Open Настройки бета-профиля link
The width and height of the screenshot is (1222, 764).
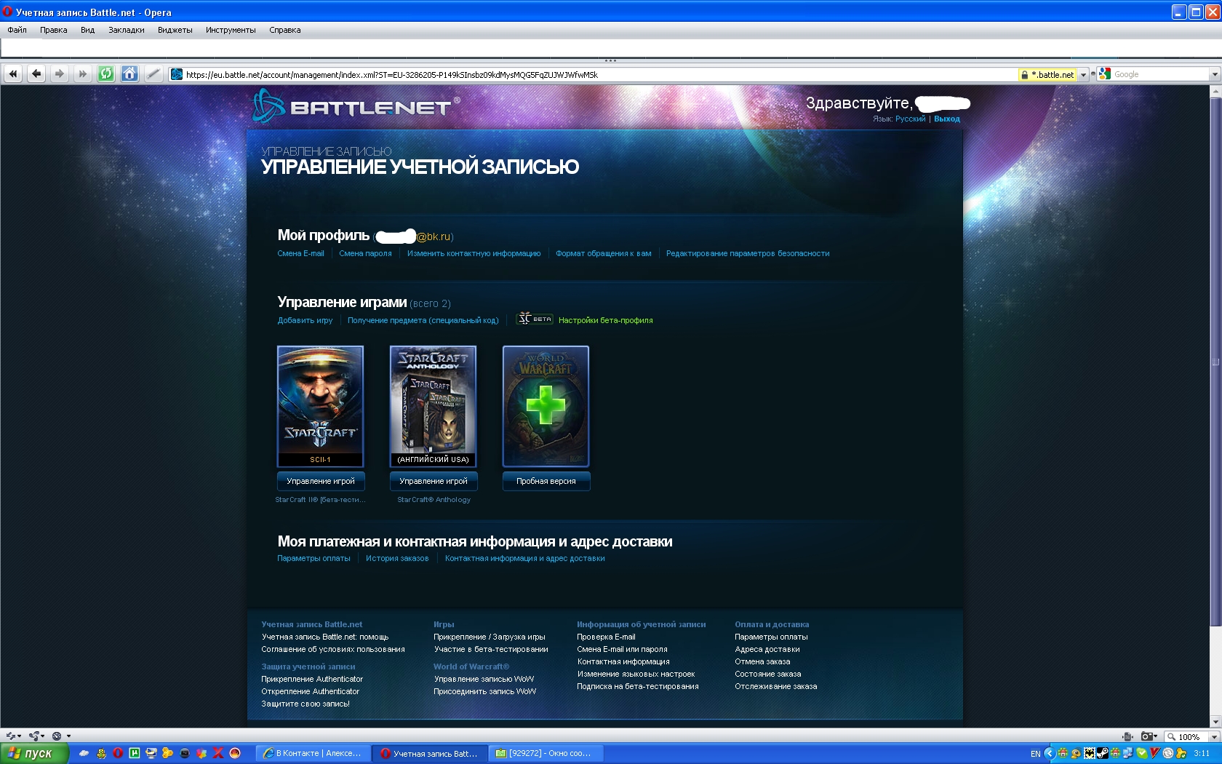[606, 320]
